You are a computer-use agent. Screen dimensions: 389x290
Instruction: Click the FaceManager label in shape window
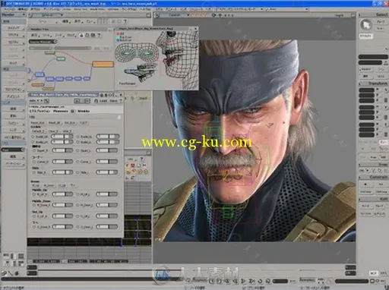pos(127,84)
